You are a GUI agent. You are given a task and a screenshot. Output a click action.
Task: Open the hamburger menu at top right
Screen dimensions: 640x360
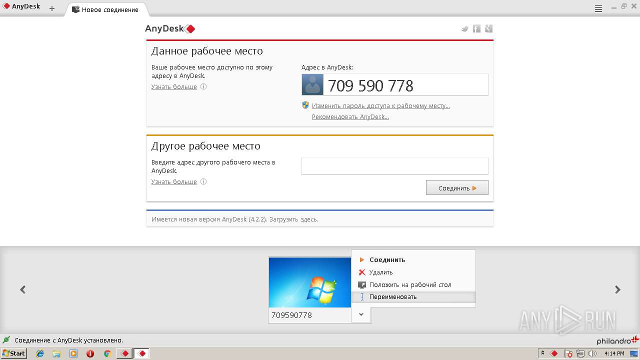pos(598,8)
